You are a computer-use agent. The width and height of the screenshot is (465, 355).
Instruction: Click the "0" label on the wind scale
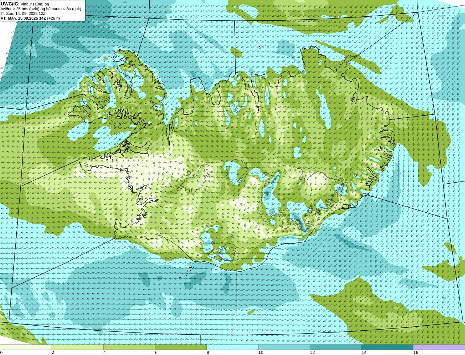[1, 352]
